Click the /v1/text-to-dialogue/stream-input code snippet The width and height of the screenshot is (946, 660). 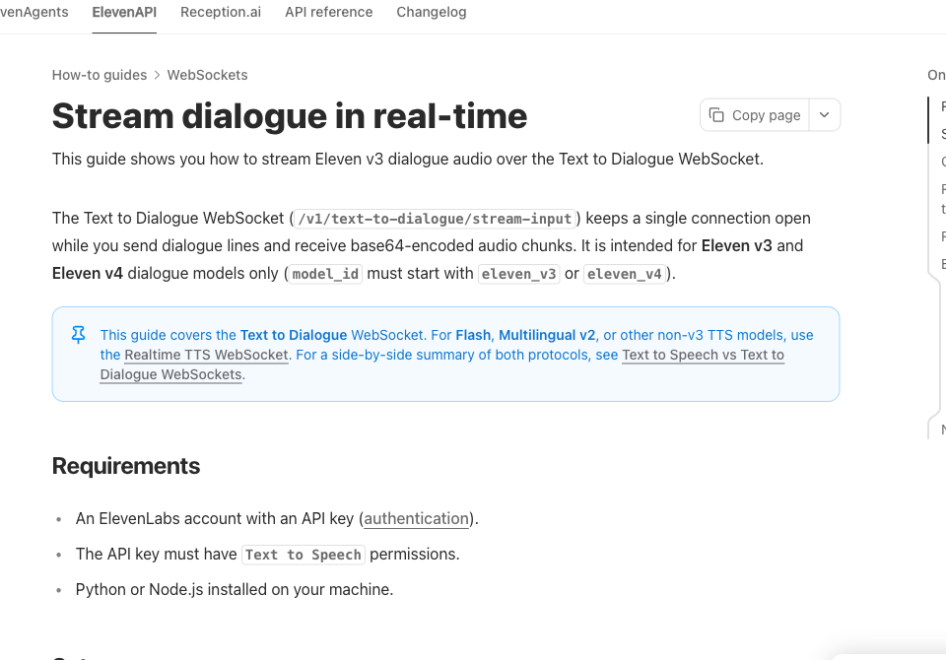pos(435,219)
